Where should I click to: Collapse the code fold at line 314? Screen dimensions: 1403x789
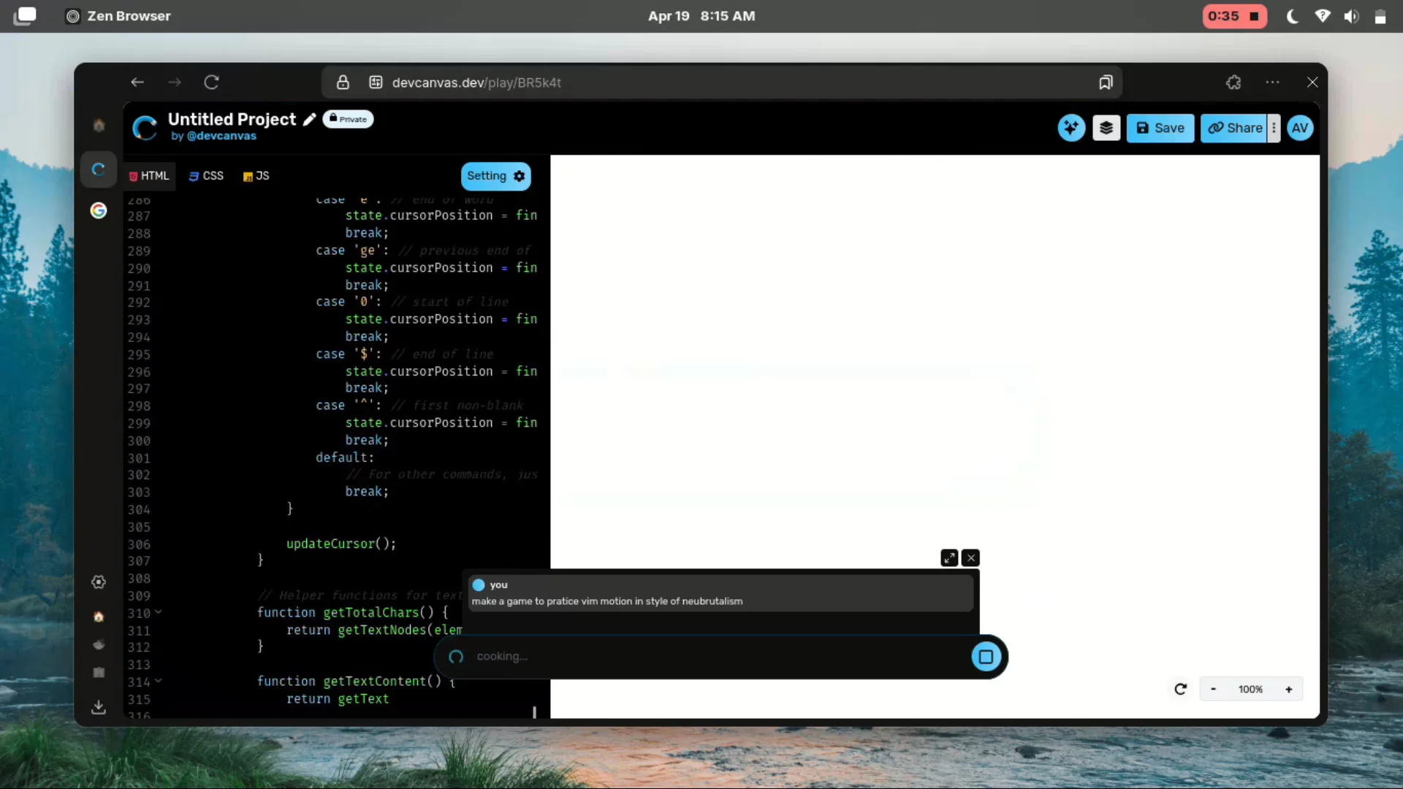coord(158,682)
